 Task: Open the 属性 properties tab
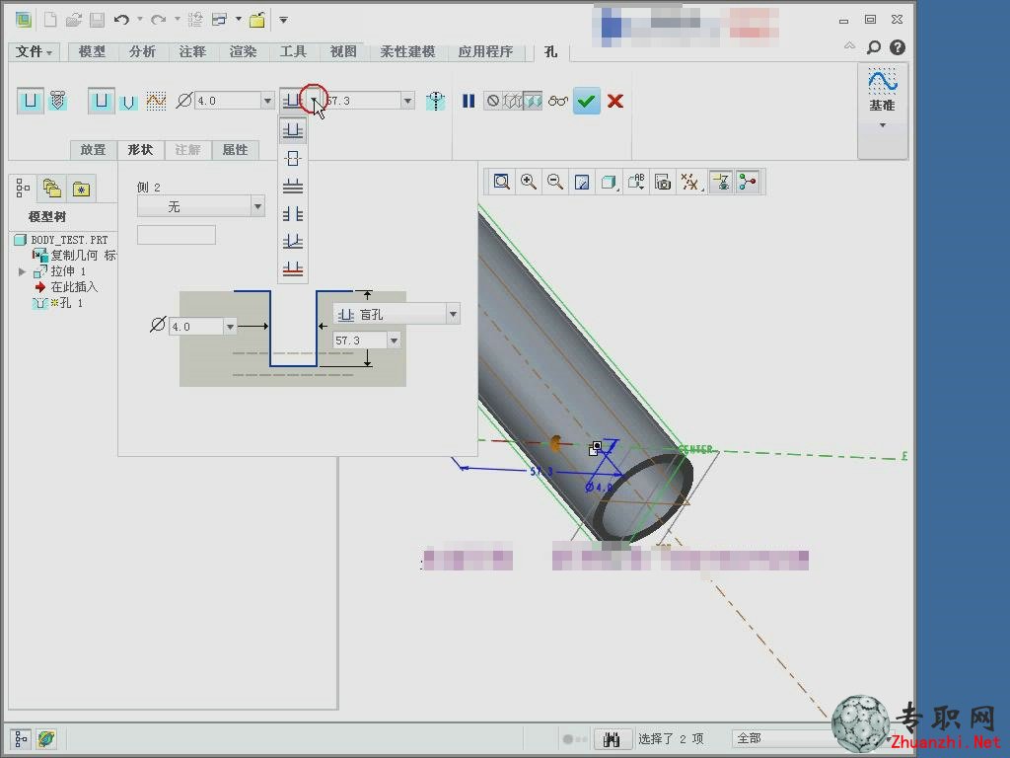point(235,150)
